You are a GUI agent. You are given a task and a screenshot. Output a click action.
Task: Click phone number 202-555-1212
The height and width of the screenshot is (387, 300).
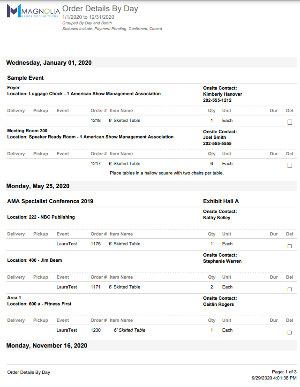[x=217, y=100]
